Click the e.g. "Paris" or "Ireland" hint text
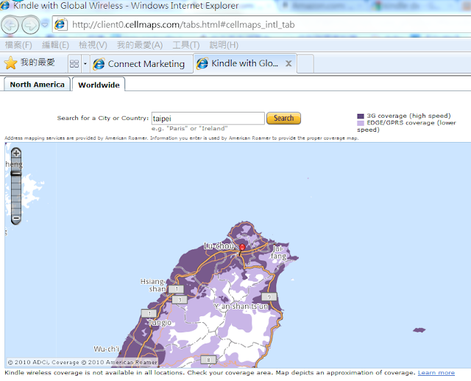The height and width of the screenshot is (381, 471). [x=190, y=129]
